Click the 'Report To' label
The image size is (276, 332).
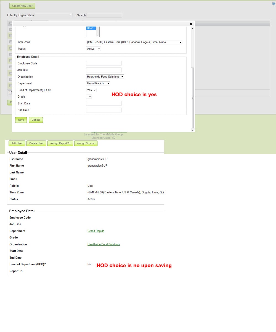[x=16, y=271]
